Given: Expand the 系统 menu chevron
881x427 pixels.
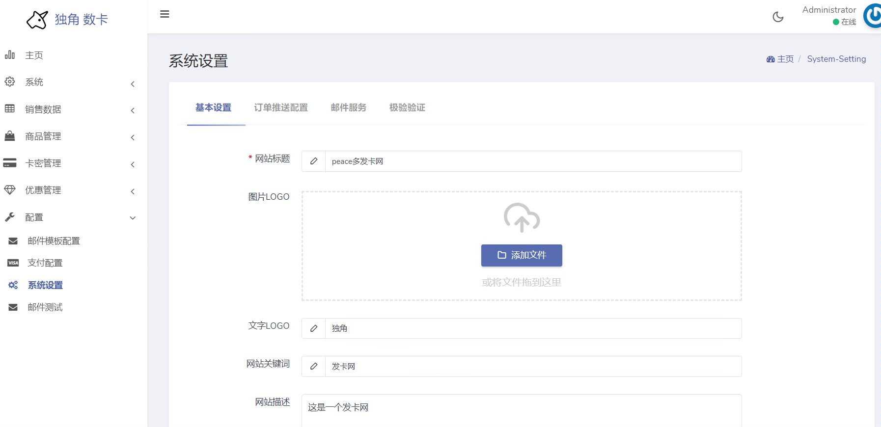Looking at the screenshot, I should tap(133, 84).
